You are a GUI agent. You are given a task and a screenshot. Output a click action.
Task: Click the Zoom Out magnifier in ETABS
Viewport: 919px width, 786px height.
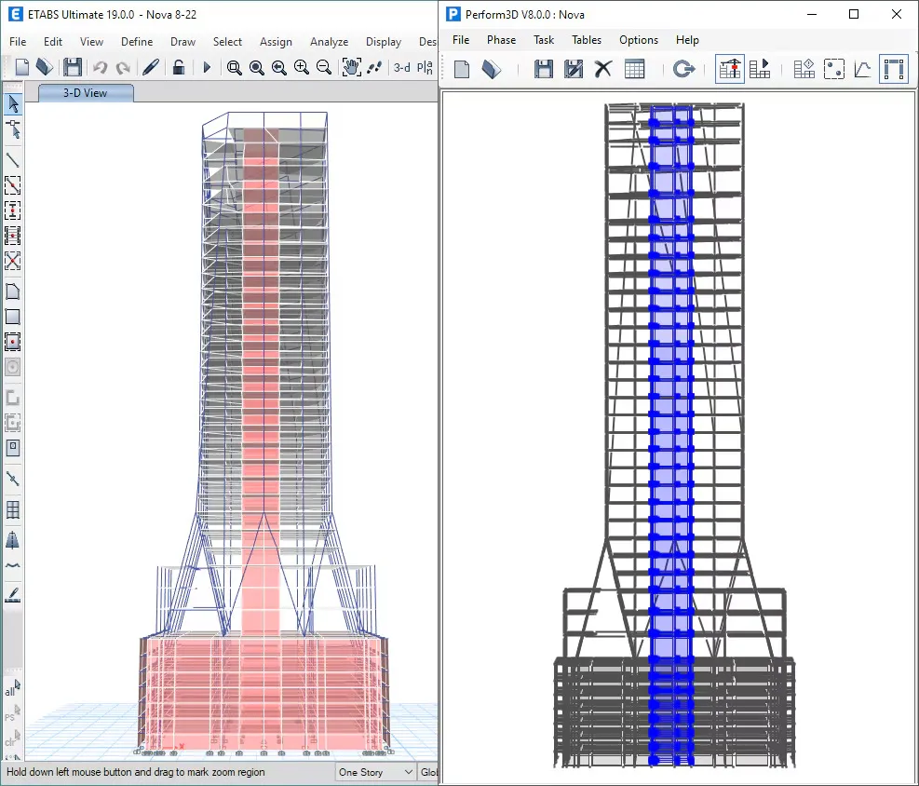tap(324, 67)
